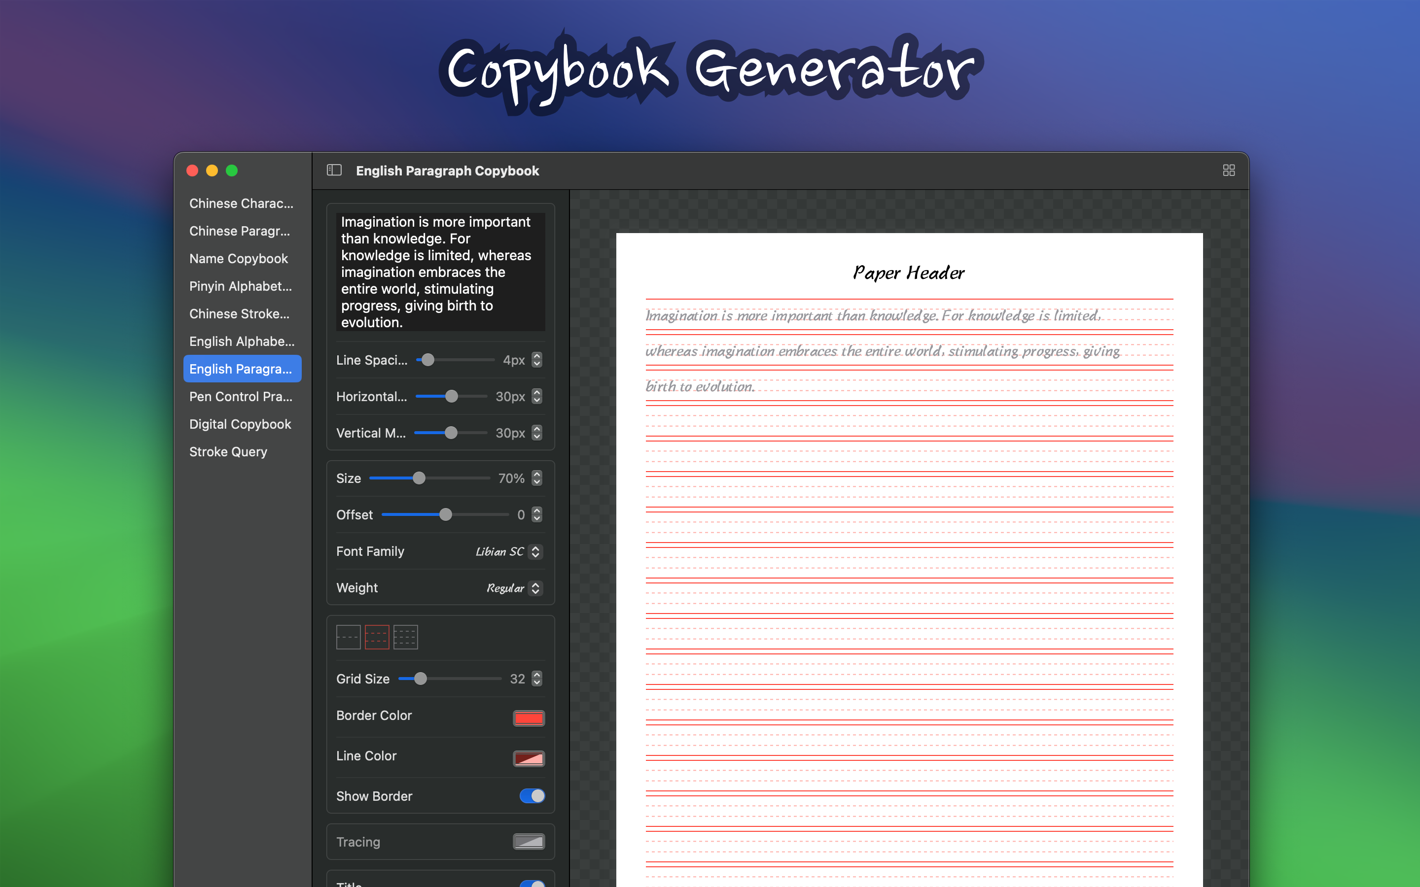Open Pen Control Practice in sidebar

tap(241, 397)
